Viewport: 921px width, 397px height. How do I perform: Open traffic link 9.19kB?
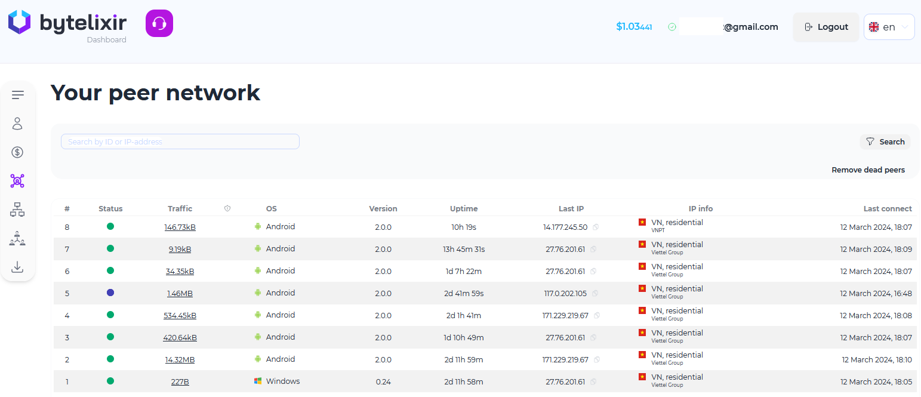180,250
